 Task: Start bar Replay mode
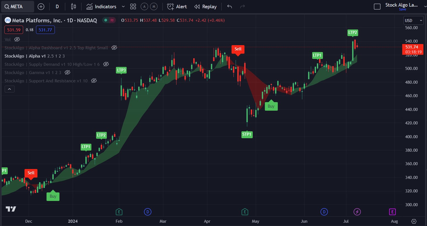pyautogui.click(x=205, y=7)
